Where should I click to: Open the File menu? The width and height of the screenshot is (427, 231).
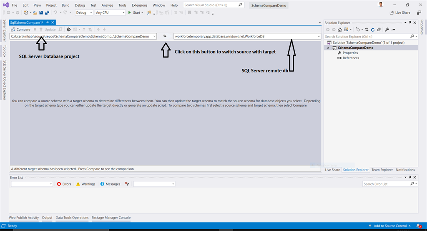[x=15, y=5]
